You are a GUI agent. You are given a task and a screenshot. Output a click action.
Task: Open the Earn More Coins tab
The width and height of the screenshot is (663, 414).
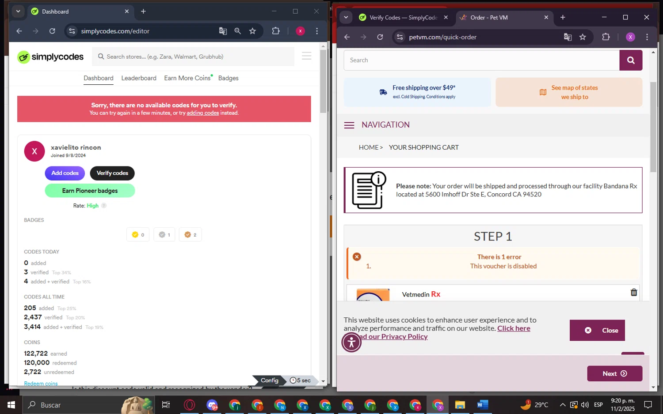[187, 78]
